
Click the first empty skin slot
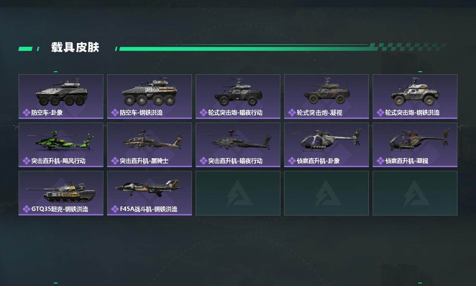click(x=238, y=193)
